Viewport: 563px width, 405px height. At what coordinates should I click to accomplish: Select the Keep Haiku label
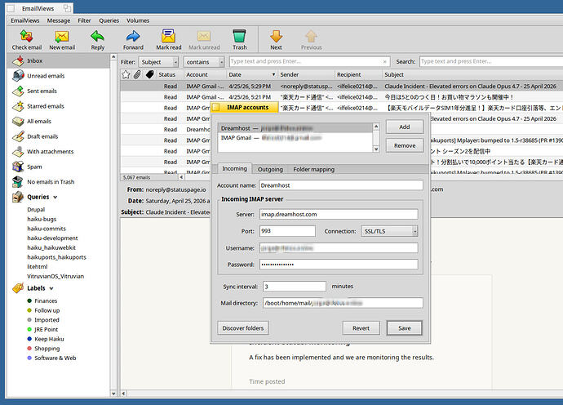pyautogui.click(x=49, y=339)
